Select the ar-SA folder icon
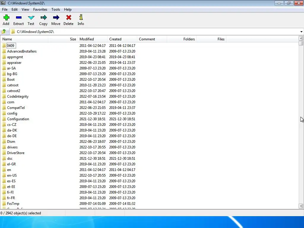 click(4, 68)
